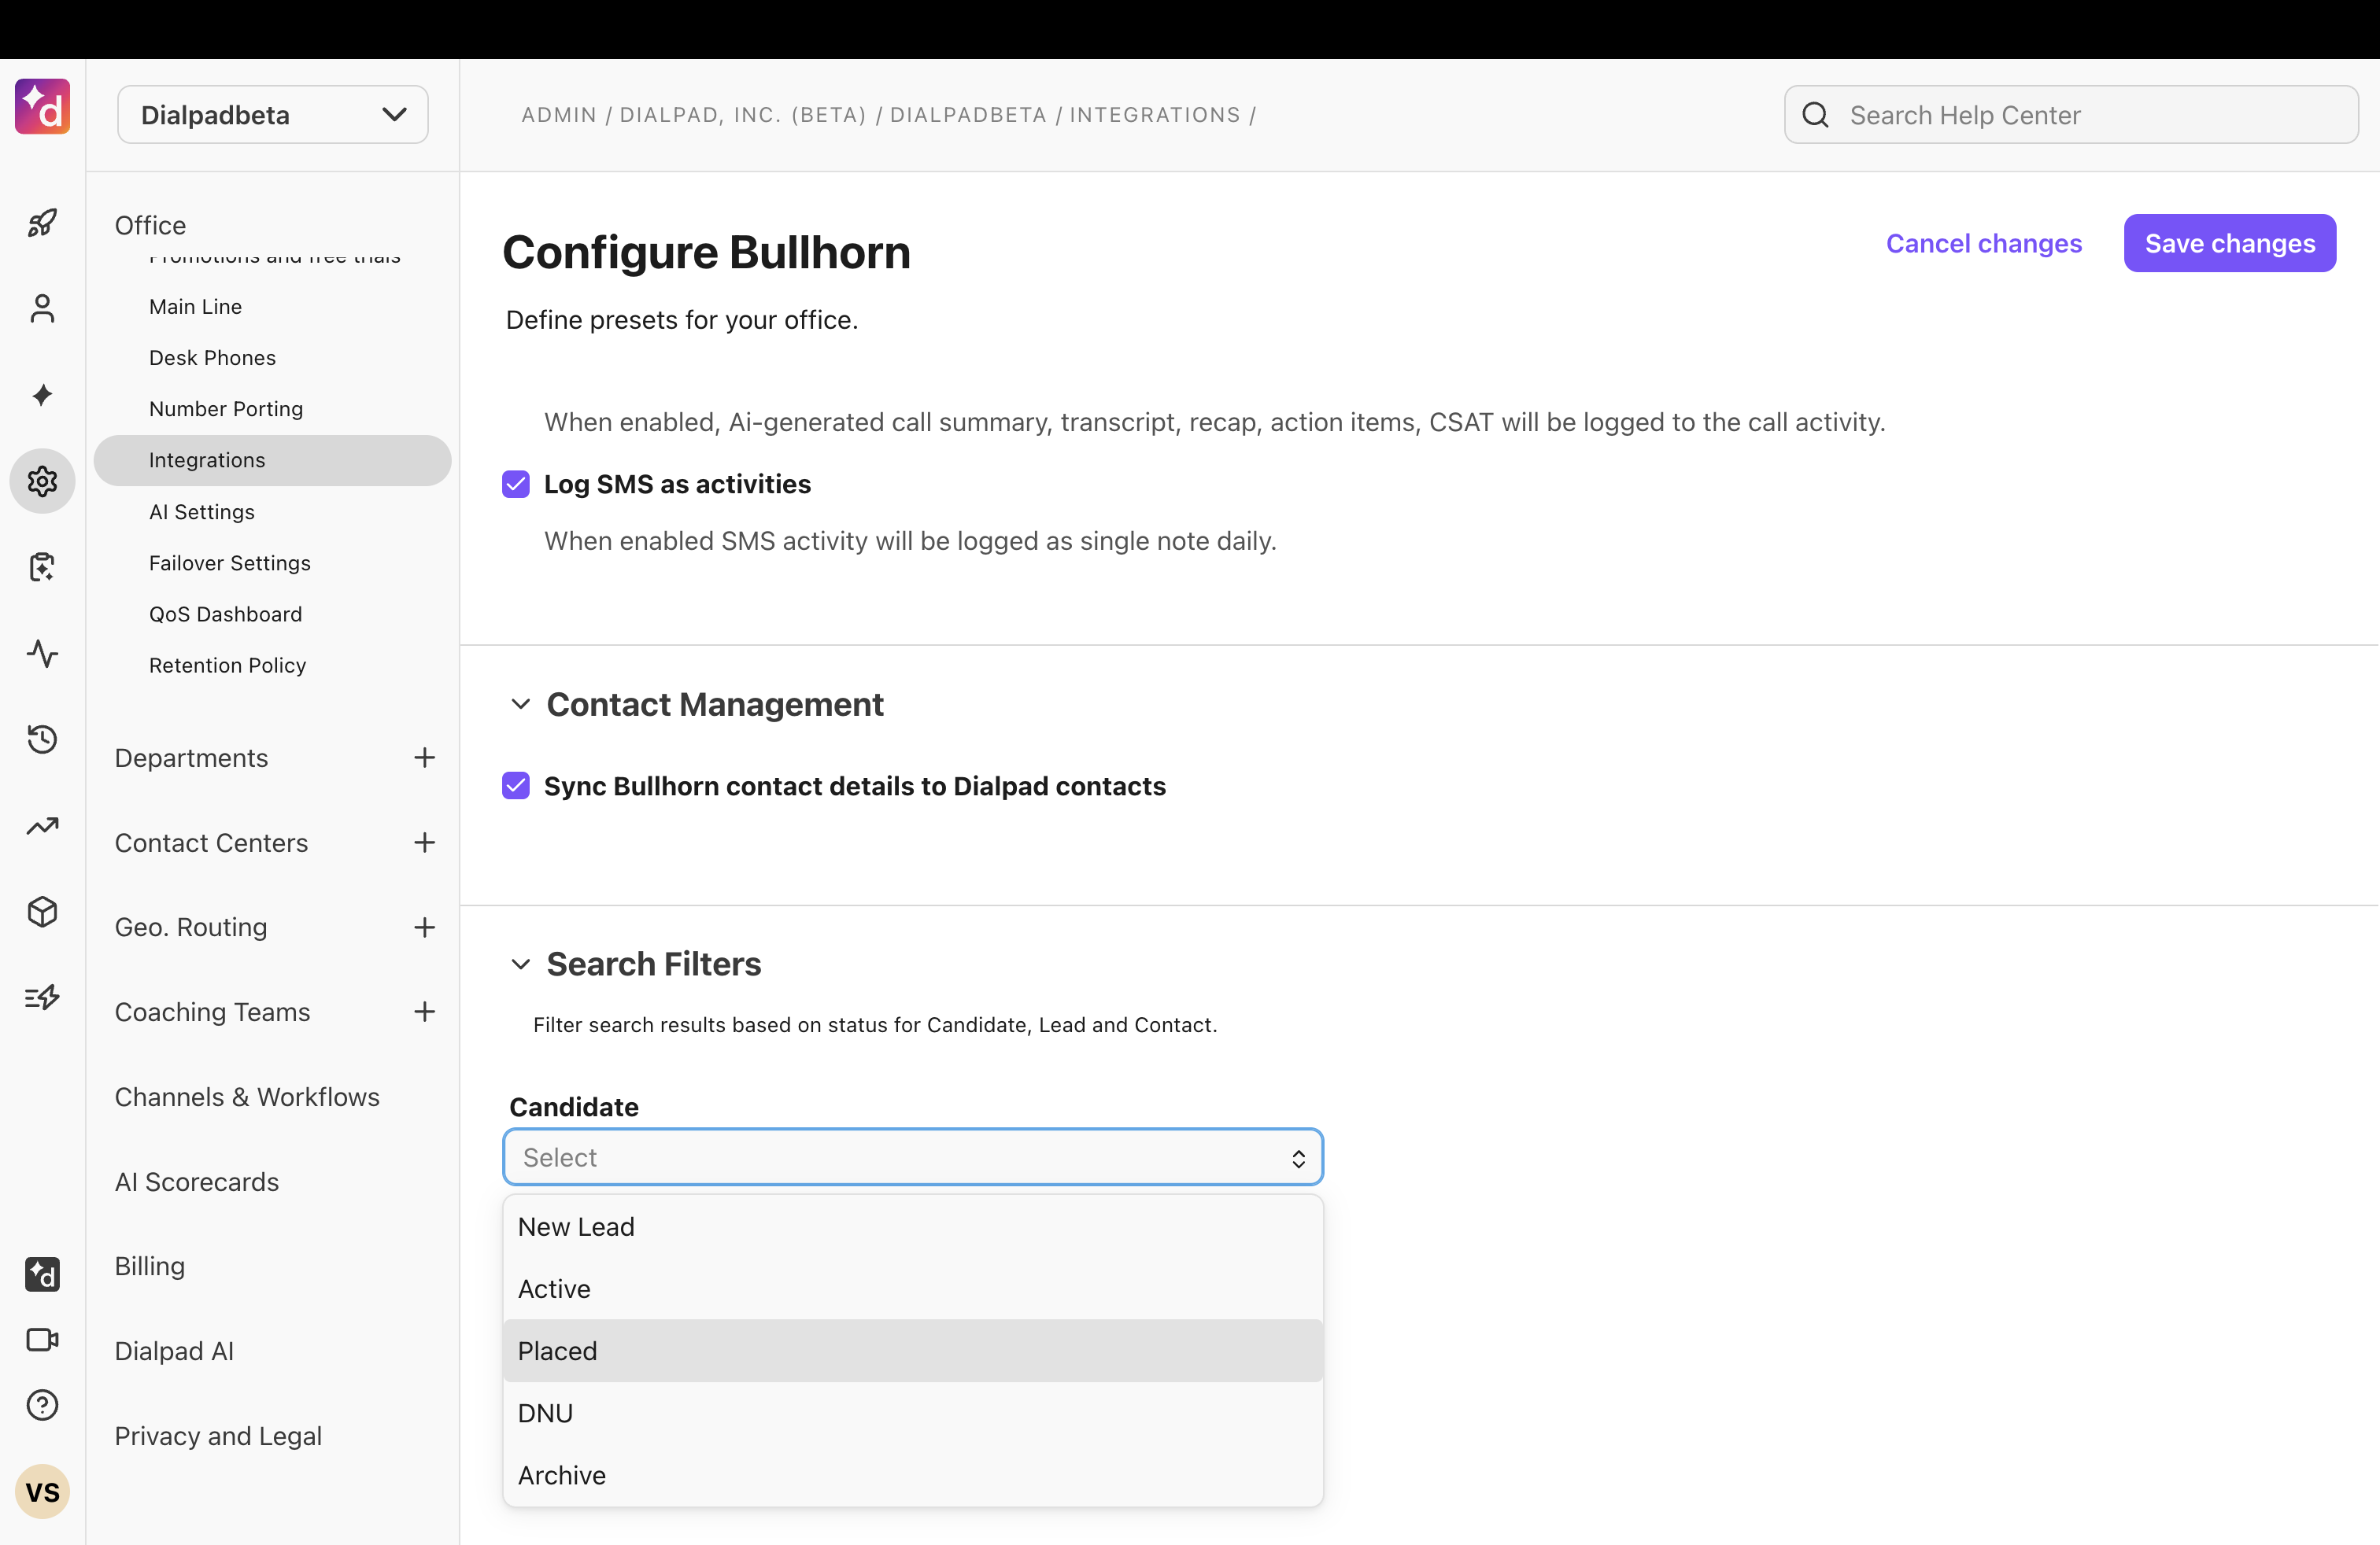Viewport: 2380px width, 1545px height.
Task: Click DIALPAD, INC. (BETA) breadcrumb
Action: [x=743, y=115]
